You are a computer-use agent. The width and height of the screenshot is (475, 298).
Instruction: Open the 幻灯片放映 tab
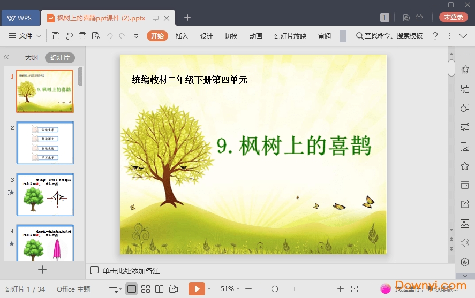[290, 36]
